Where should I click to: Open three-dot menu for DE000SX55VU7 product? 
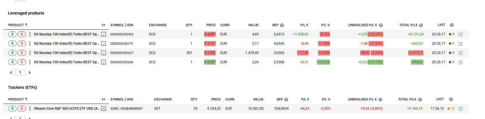point(30,53)
